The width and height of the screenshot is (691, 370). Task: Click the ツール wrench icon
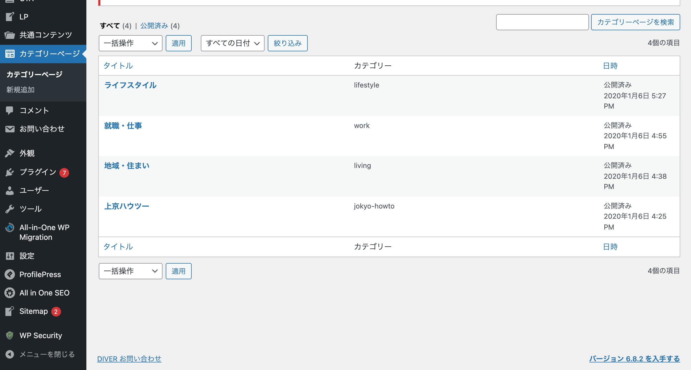click(10, 209)
